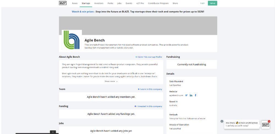Image resolution: width=275 pixels, height=134 pixels.
Task: Go to the Investors section
Action: coord(99,3)
